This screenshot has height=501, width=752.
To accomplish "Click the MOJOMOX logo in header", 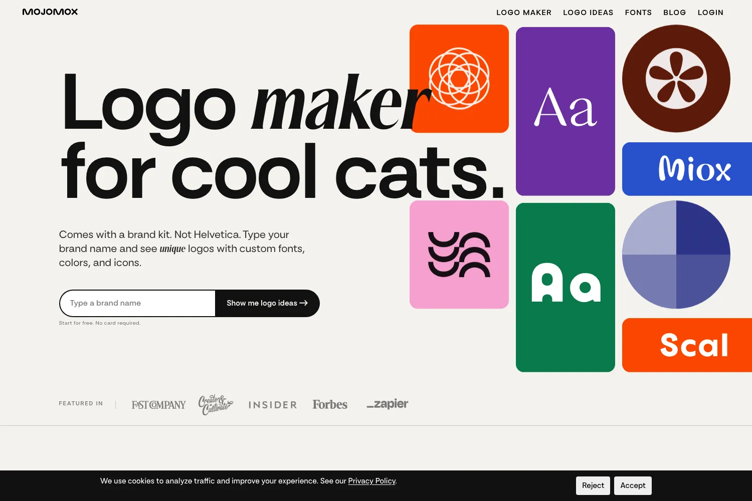I will [50, 12].
